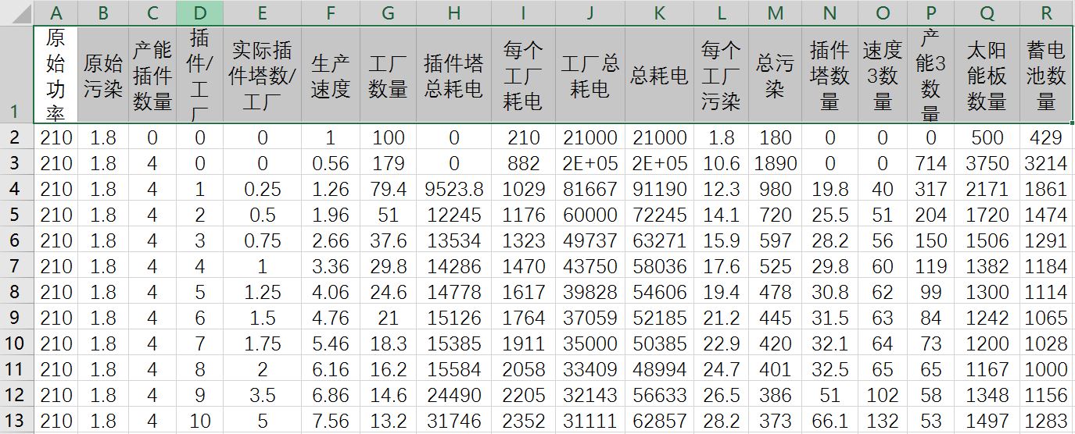Click header cell 原始污染
Screen dimensions: 1075x434
tap(103, 74)
